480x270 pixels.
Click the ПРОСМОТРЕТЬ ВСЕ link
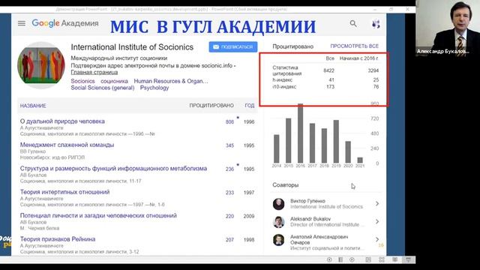tap(354, 46)
